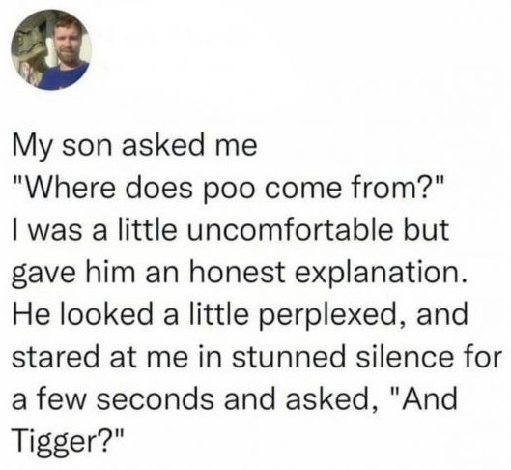Click the word "uncomfortable" in the tweet
The image size is (511, 470).
point(291,229)
